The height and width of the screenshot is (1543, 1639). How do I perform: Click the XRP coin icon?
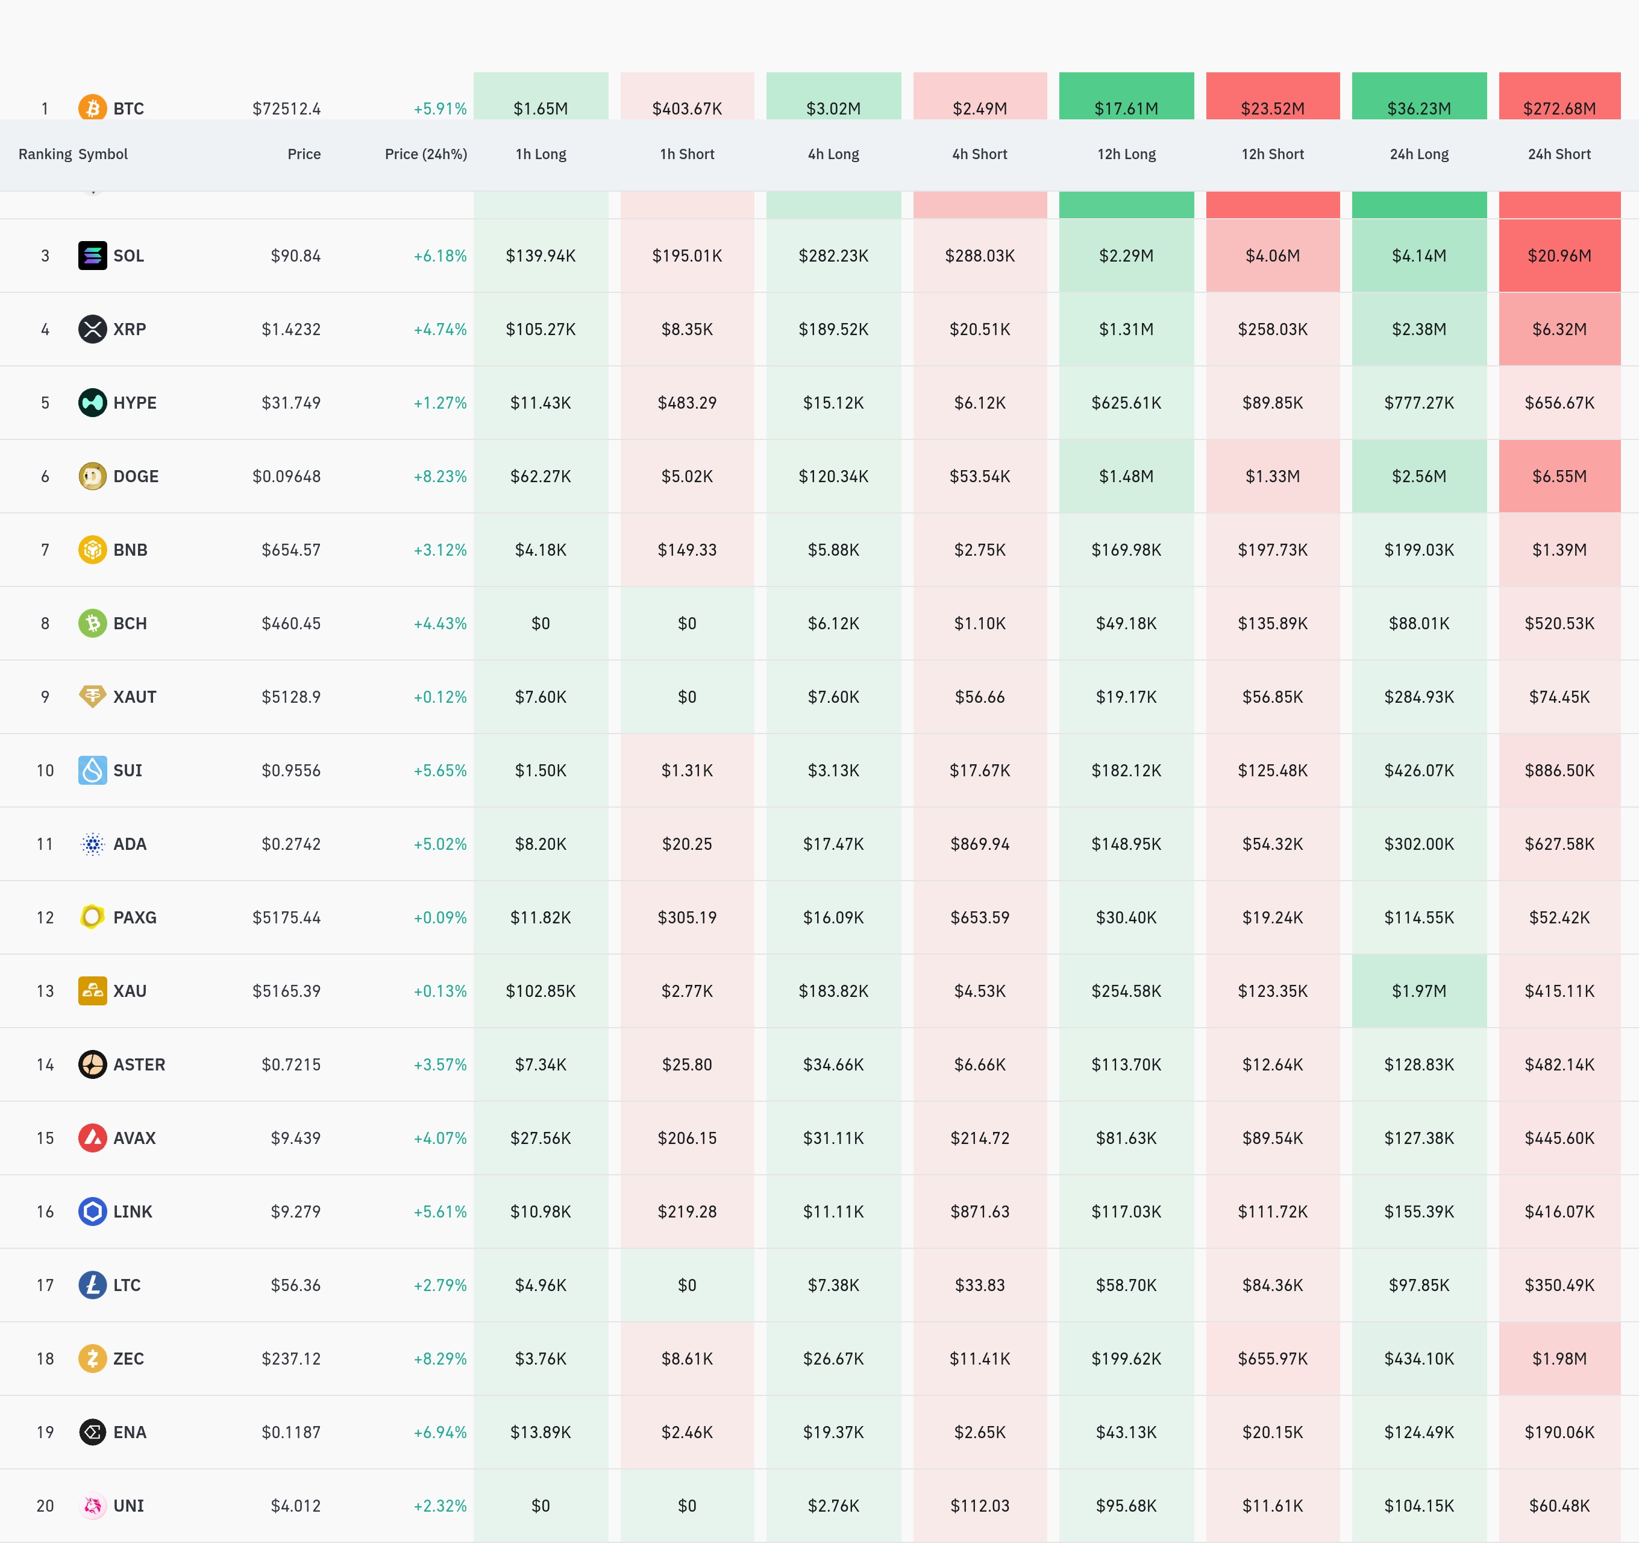92,329
